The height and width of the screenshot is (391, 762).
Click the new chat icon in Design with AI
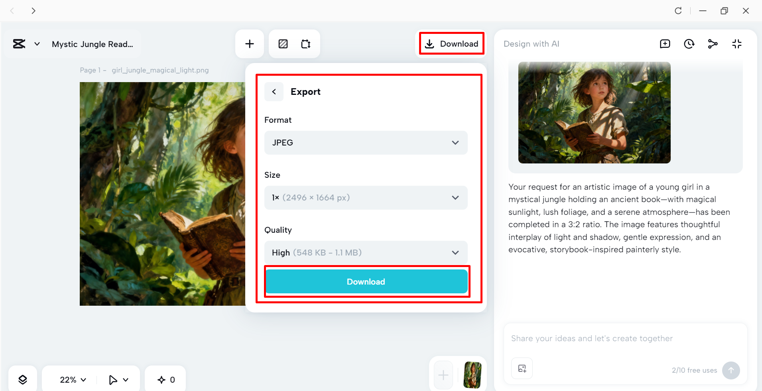665,44
